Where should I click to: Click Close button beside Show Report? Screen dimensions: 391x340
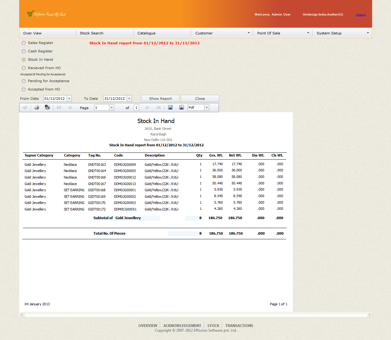200,99
